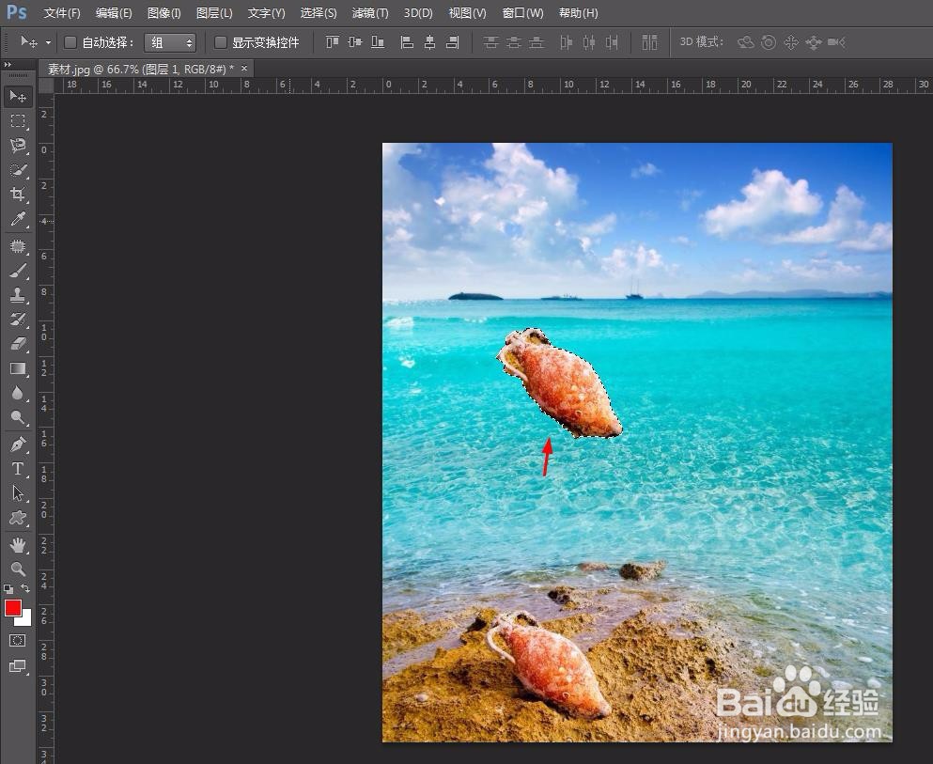The width and height of the screenshot is (933, 764).
Task: Select the Move tool
Action: [18, 97]
